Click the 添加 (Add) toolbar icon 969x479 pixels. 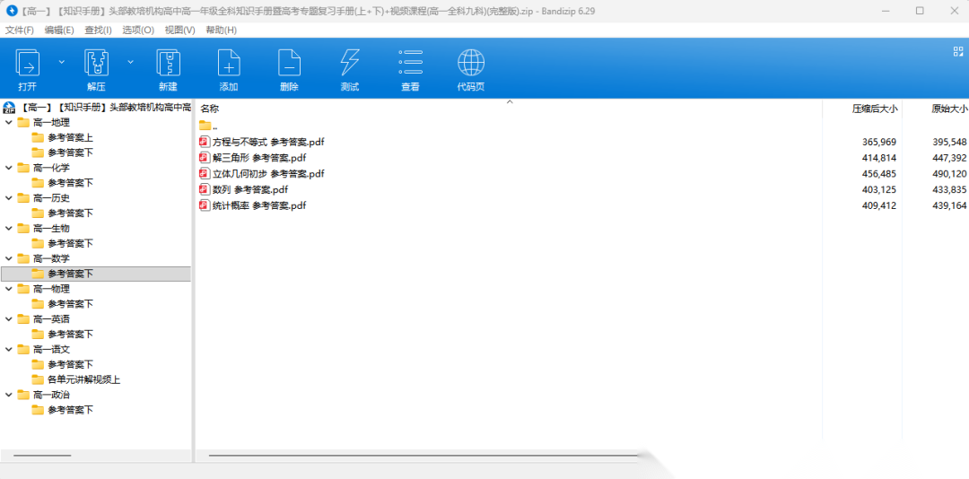click(229, 64)
